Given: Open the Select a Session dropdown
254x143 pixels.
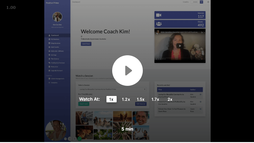Looking at the screenshot, I should 112,89.
